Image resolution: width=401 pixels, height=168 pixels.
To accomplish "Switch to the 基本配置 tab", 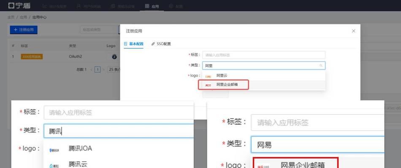I will coord(133,44).
